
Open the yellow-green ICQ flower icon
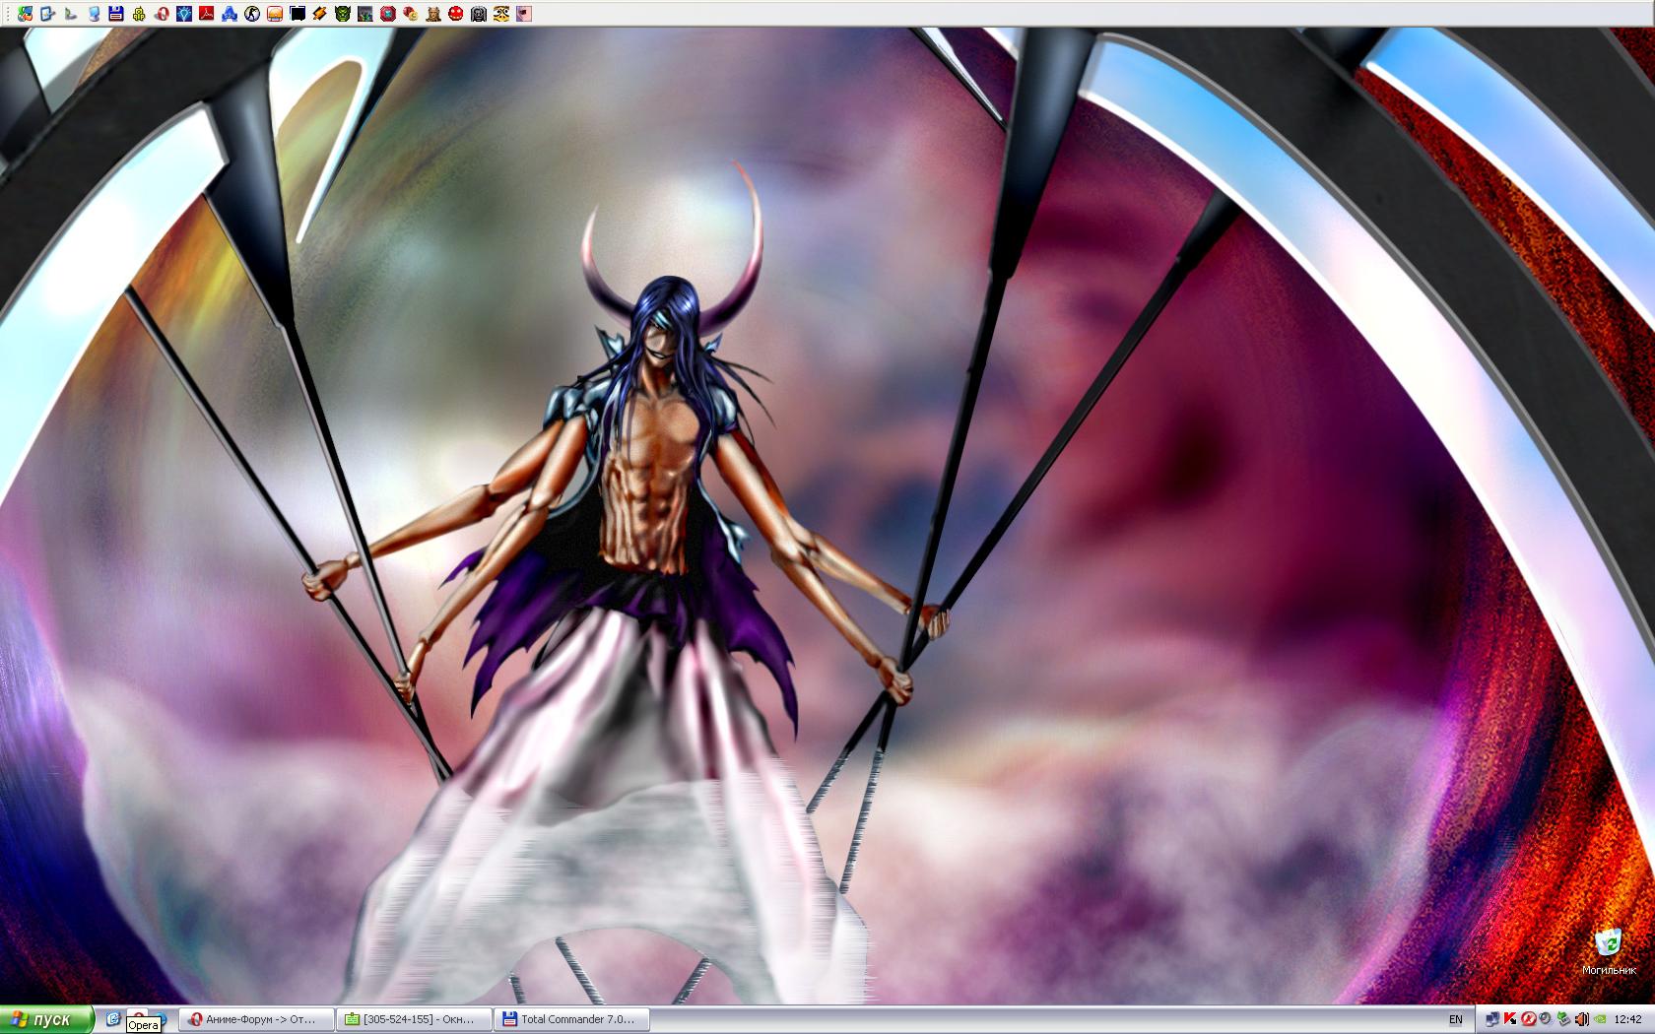pos(139,14)
